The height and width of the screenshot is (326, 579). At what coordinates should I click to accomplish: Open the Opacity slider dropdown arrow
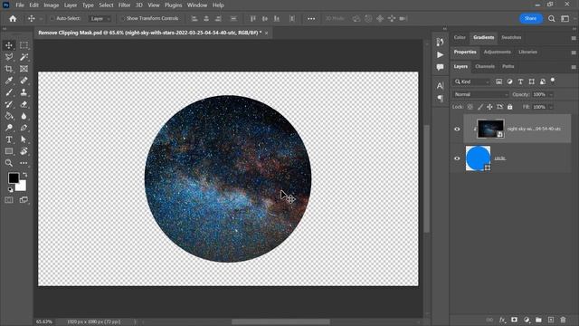click(551, 94)
